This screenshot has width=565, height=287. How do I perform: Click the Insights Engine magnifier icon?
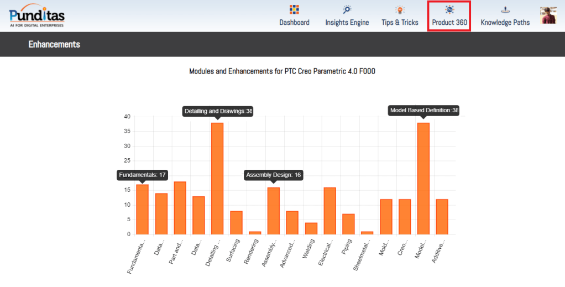coord(347,9)
